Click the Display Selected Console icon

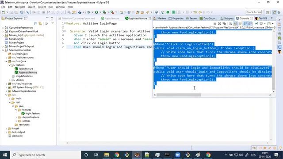tap(261, 23)
